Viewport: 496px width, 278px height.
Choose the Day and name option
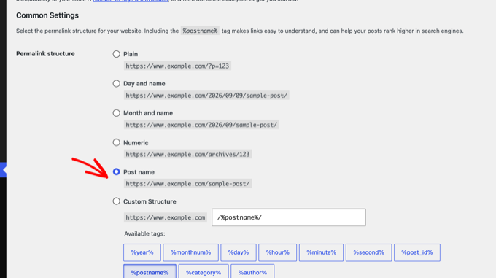click(117, 83)
